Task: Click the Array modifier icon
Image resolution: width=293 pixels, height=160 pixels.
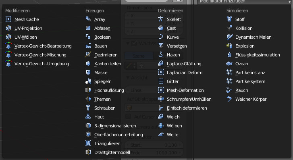Action: (x=88, y=19)
